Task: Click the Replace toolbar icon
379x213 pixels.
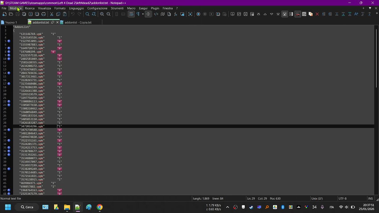Action: [x=94, y=14]
